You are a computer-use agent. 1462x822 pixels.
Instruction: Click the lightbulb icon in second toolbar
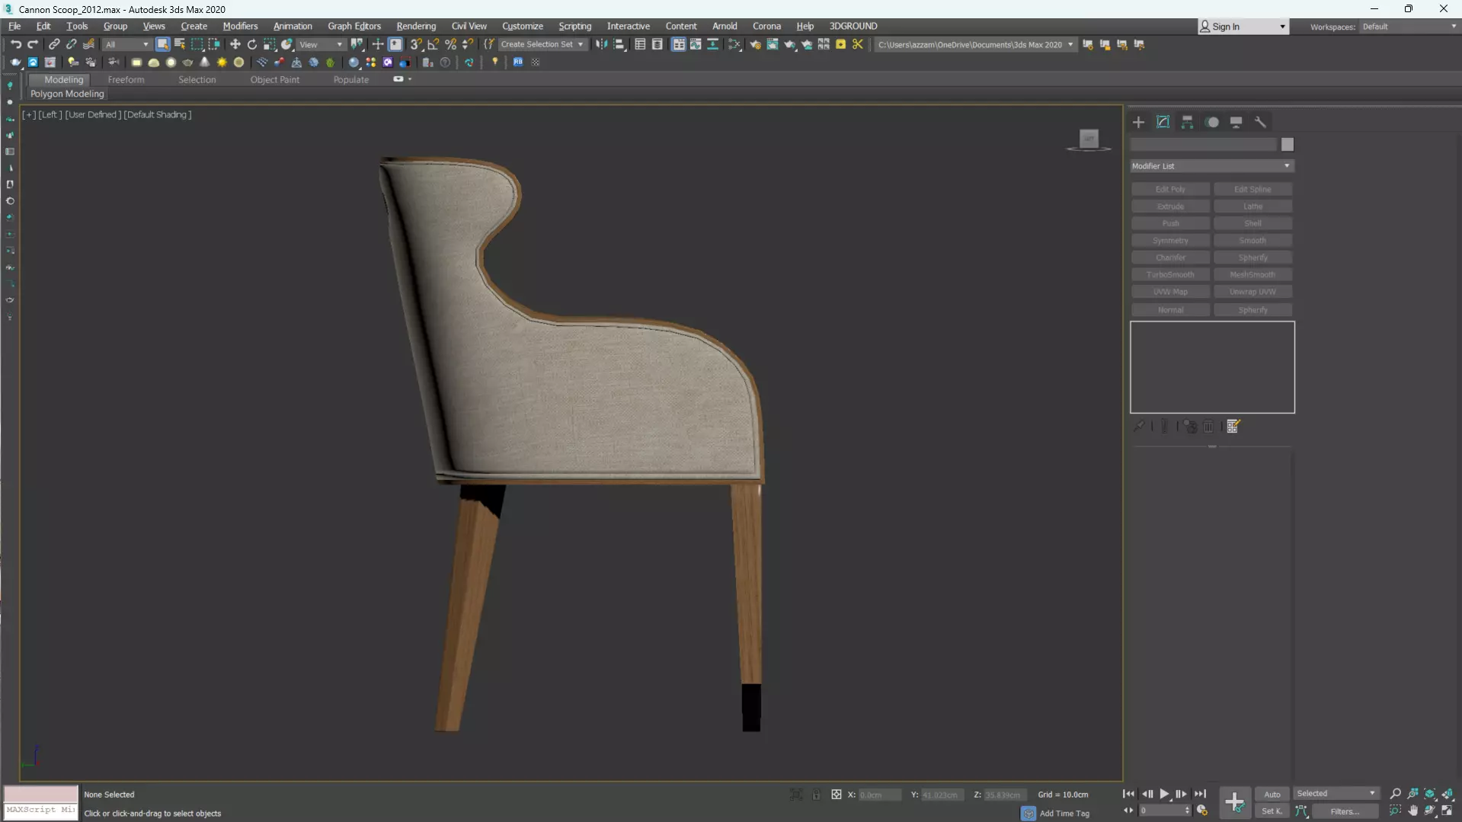pyautogui.click(x=495, y=62)
